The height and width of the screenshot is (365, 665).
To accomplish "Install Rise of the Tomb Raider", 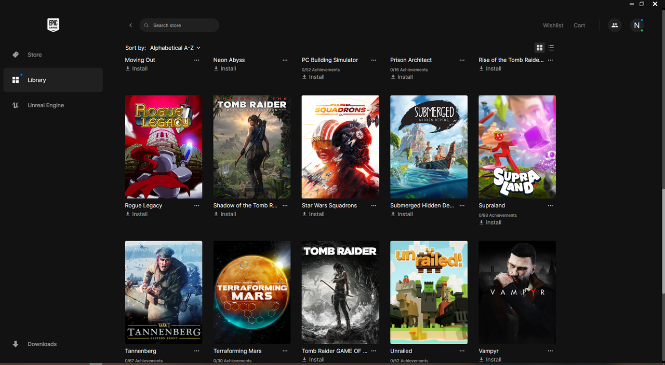I will [x=490, y=68].
